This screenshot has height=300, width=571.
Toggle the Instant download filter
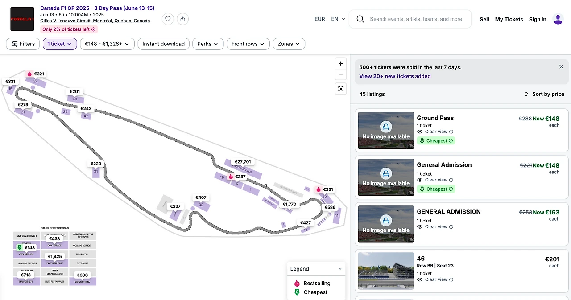[163, 44]
